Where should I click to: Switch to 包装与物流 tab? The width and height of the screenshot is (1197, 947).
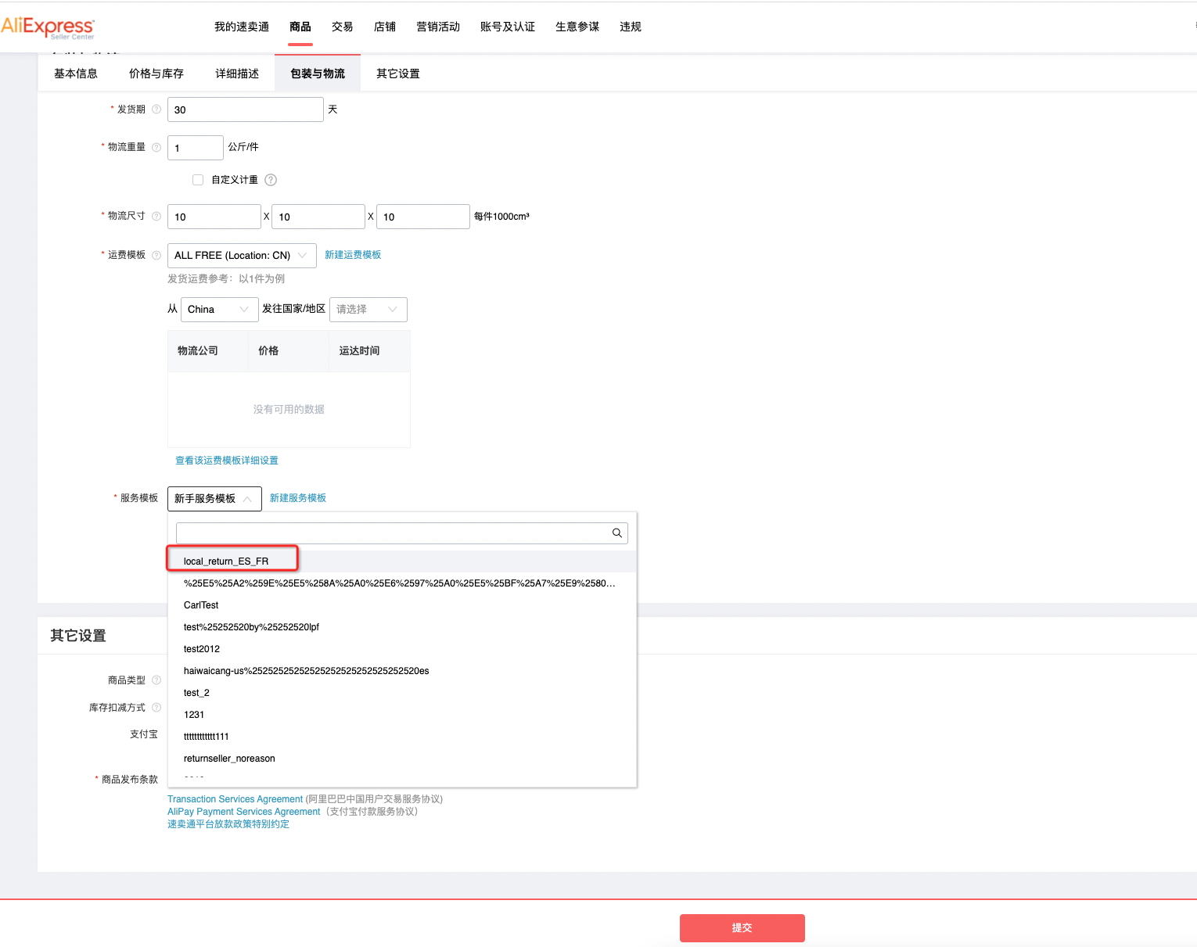click(x=318, y=74)
